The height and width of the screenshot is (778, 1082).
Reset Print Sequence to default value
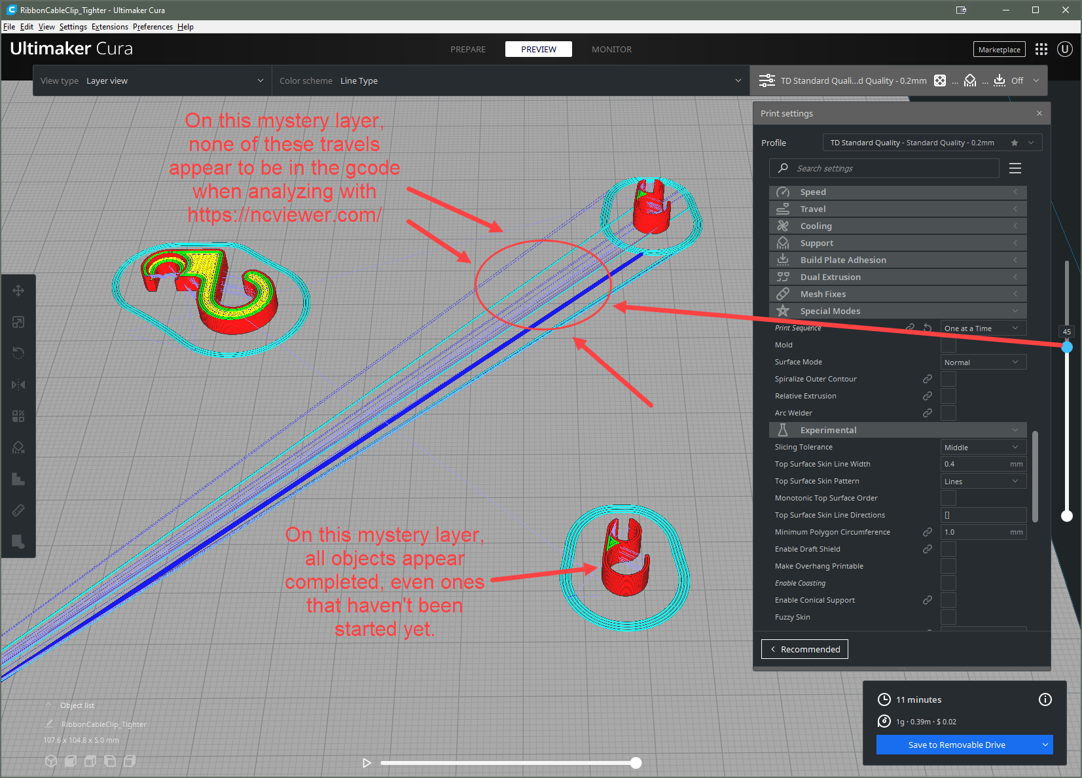pos(928,328)
